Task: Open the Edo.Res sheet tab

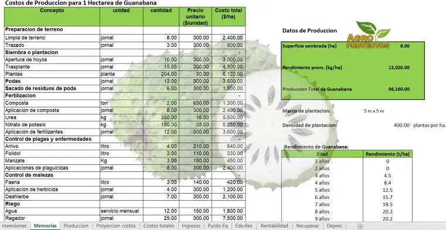Action: pyautogui.click(x=244, y=226)
